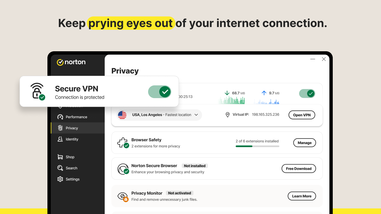Toggle the Secure VPN switch off
Viewport: 381px width, 214px height.
160,91
